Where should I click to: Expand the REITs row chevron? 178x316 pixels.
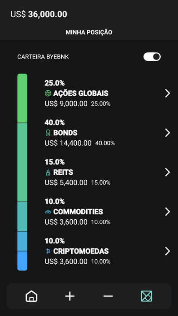tap(168, 173)
